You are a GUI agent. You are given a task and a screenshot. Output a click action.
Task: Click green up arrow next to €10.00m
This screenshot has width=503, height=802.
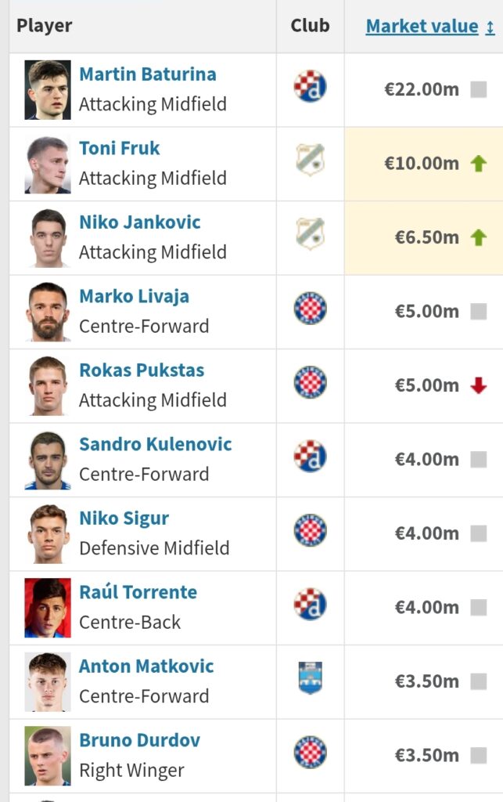click(x=479, y=164)
